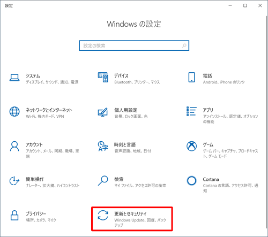Select the Cortana heading
Screen dimensions: 268x237
[x=211, y=179]
